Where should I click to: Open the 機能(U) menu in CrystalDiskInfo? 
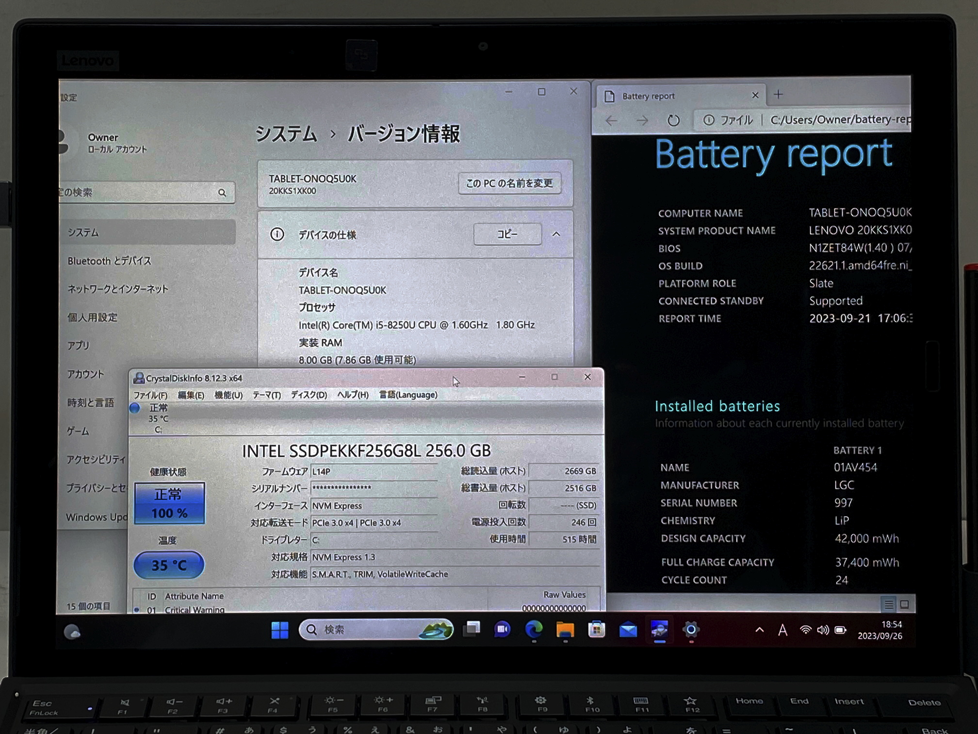[228, 395]
